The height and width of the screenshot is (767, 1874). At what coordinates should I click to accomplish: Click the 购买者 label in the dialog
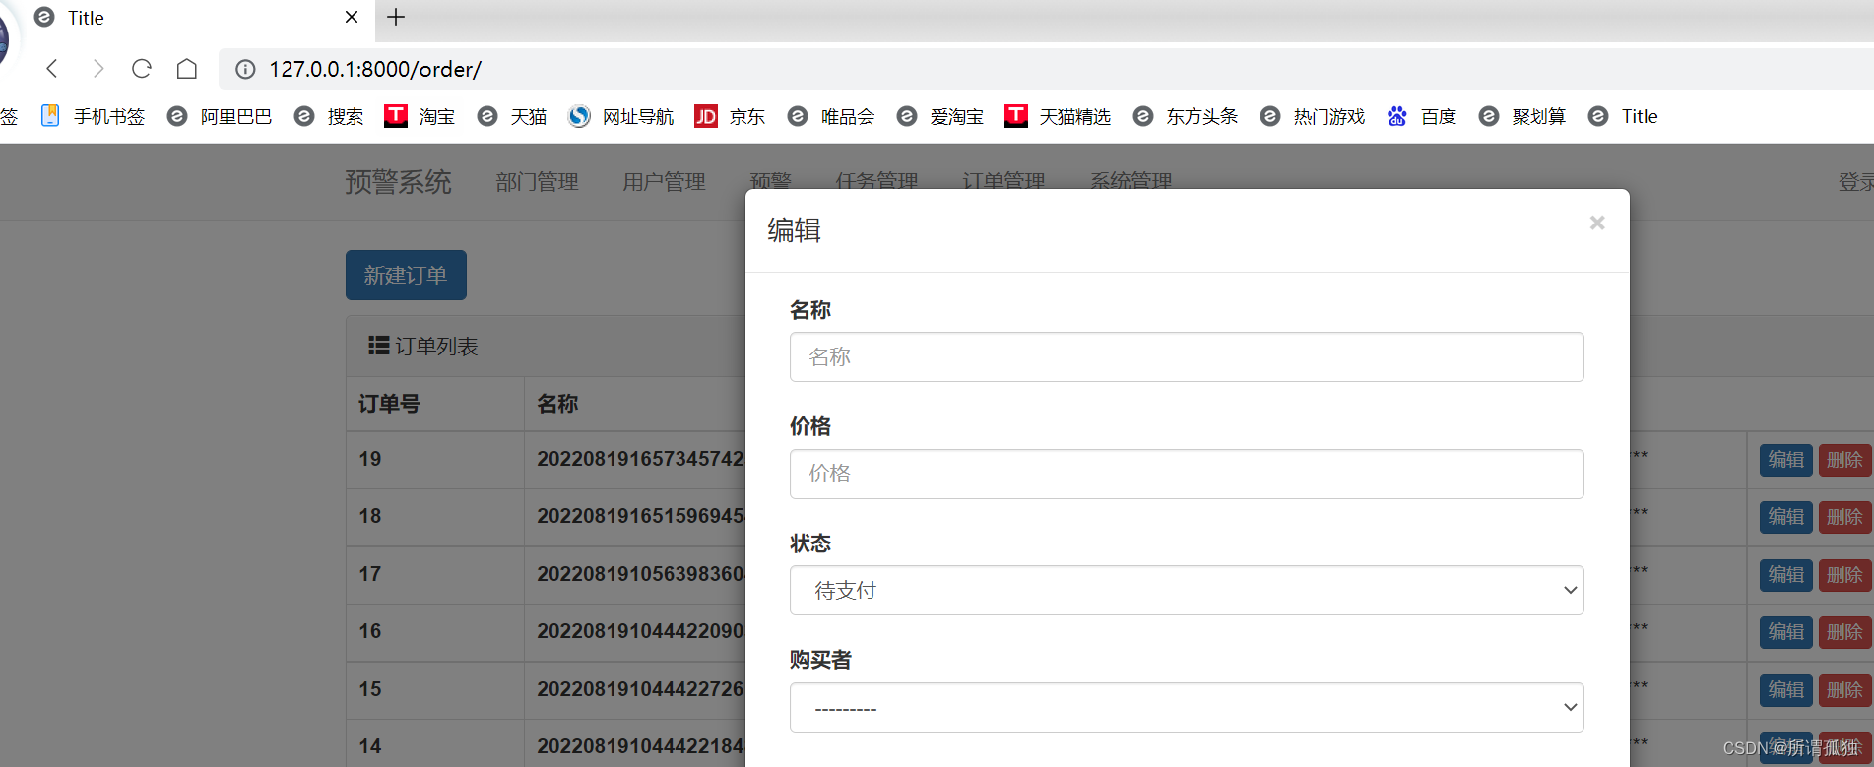click(820, 660)
